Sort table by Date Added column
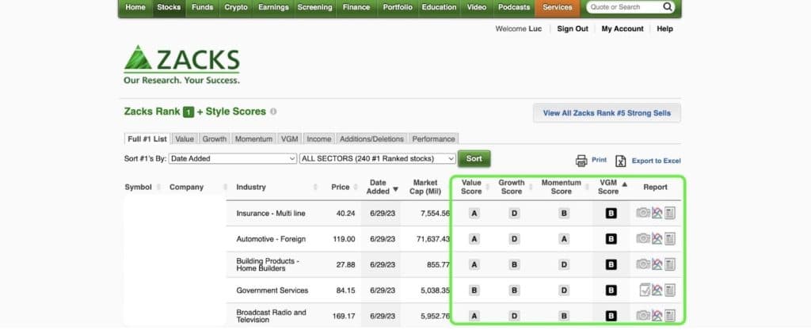Screen dimensions: 811x330 click(378, 187)
